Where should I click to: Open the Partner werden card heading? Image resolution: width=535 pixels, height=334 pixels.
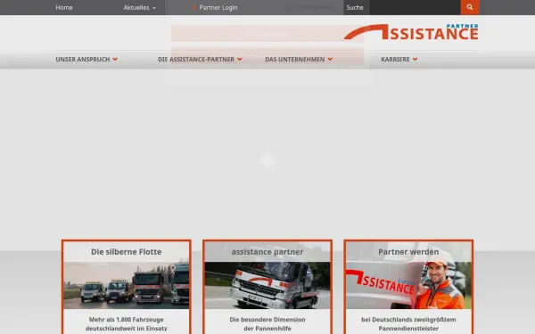[x=408, y=252]
